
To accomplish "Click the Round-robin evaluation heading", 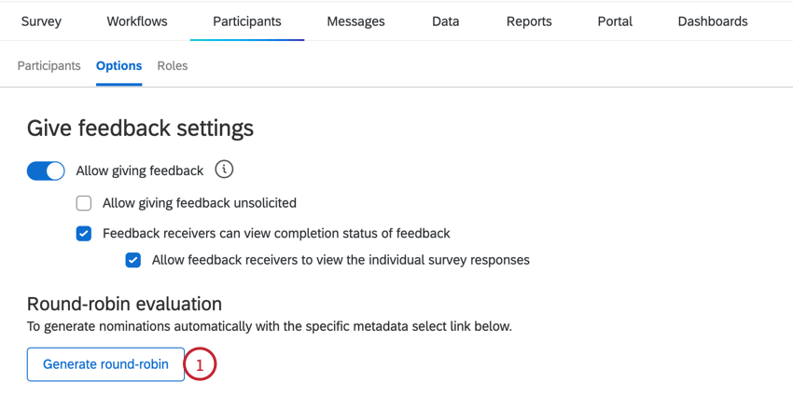I will [124, 304].
